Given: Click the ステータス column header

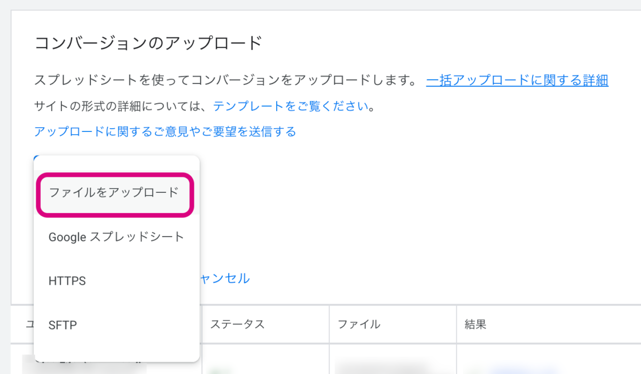Looking at the screenshot, I should [x=237, y=324].
